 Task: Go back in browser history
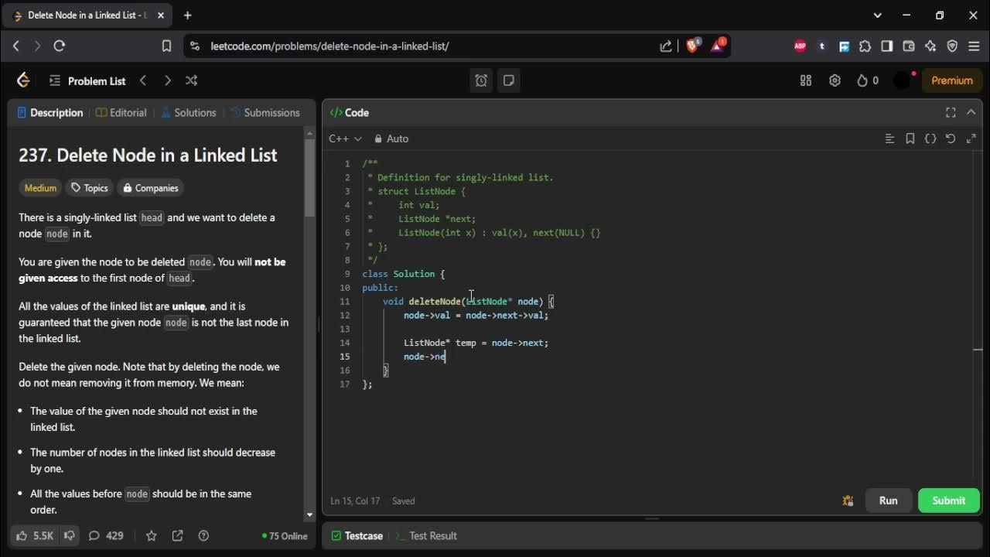pos(16,46)
